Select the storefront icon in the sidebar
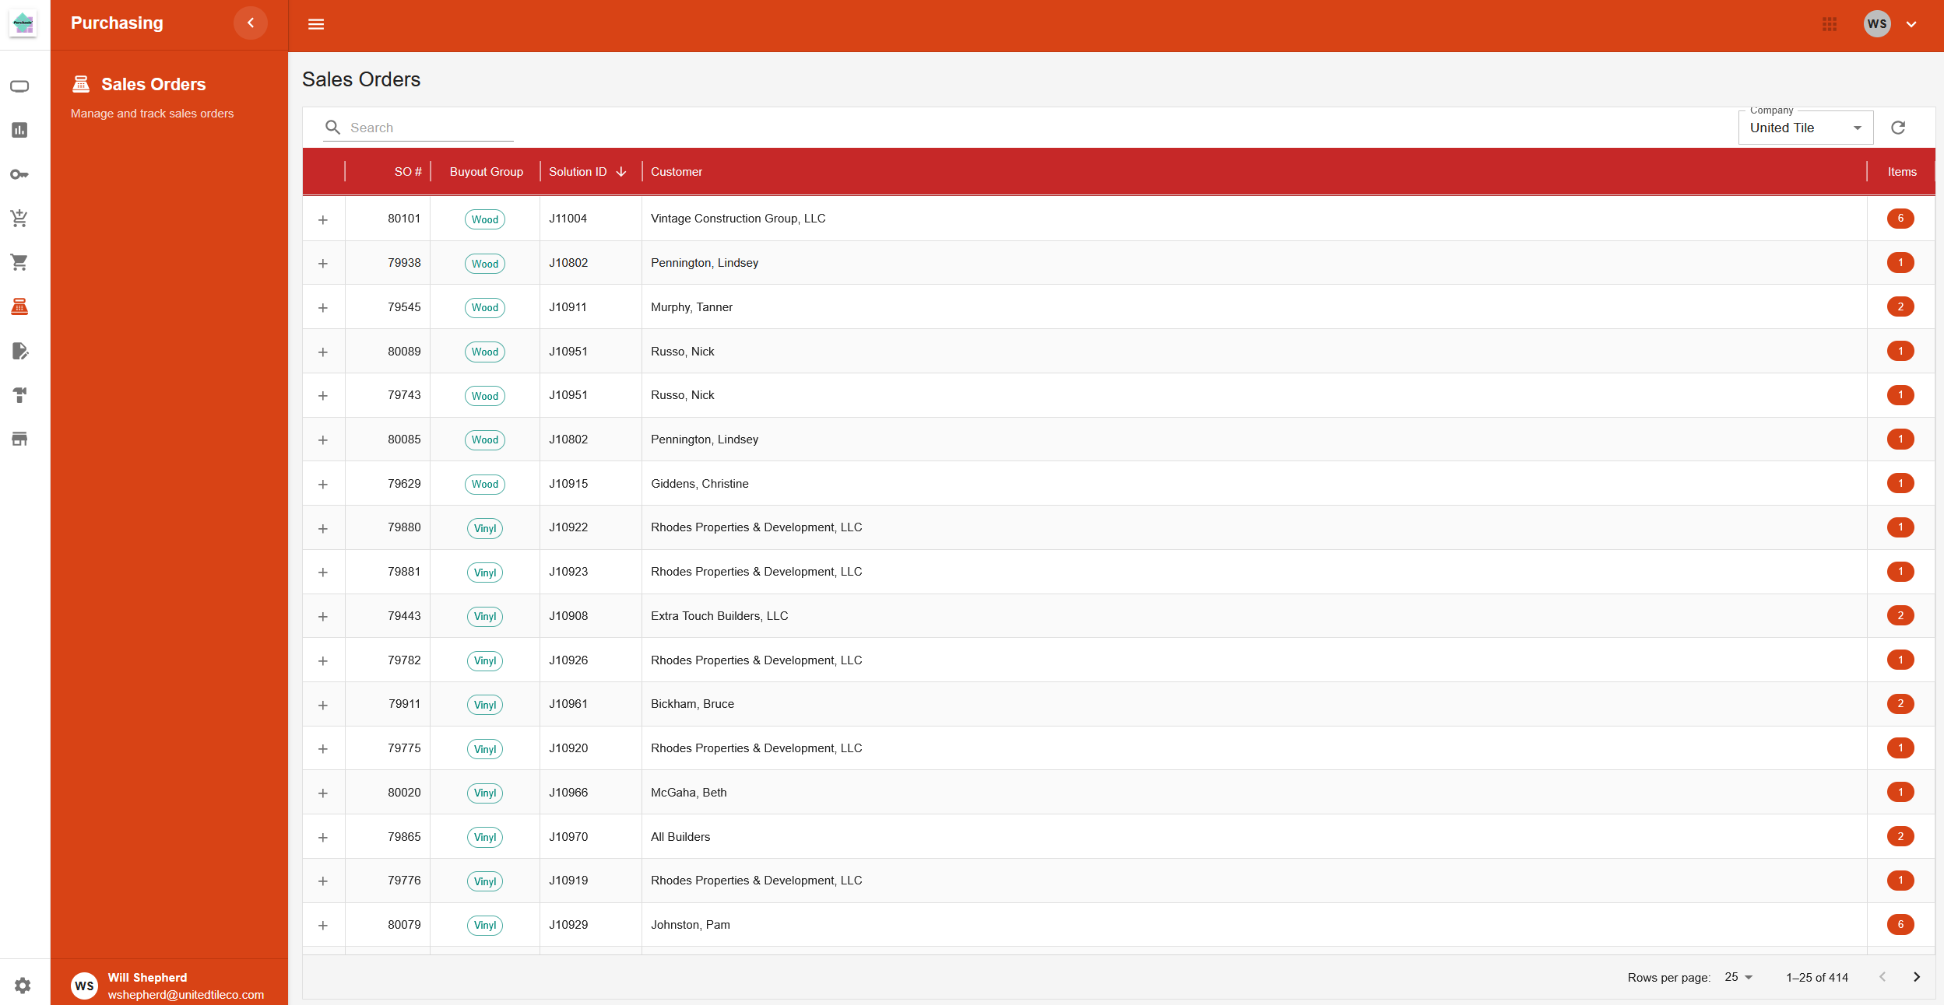1944x1005 pixels. click(19, 439)
